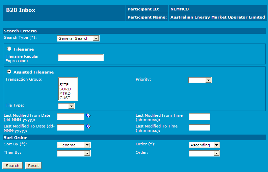Viewport: 268px width, 172px height.
Task: Open calendar icon for Last Modified From Date
Action: (88, 116)
